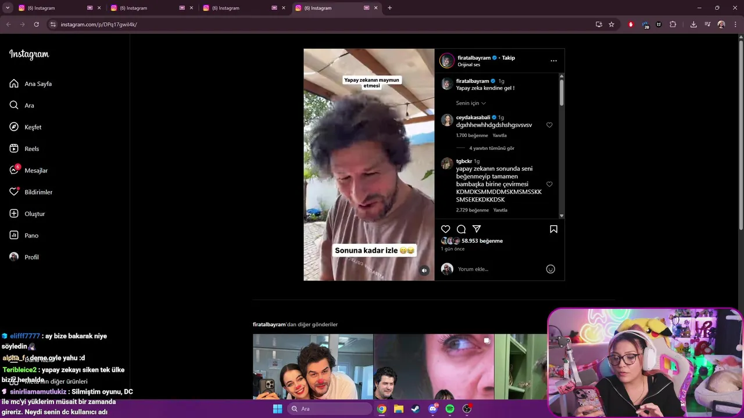Screen dimensions: 744x418
Task: Share the post with the paper plane icon
Action: (477, 229)
